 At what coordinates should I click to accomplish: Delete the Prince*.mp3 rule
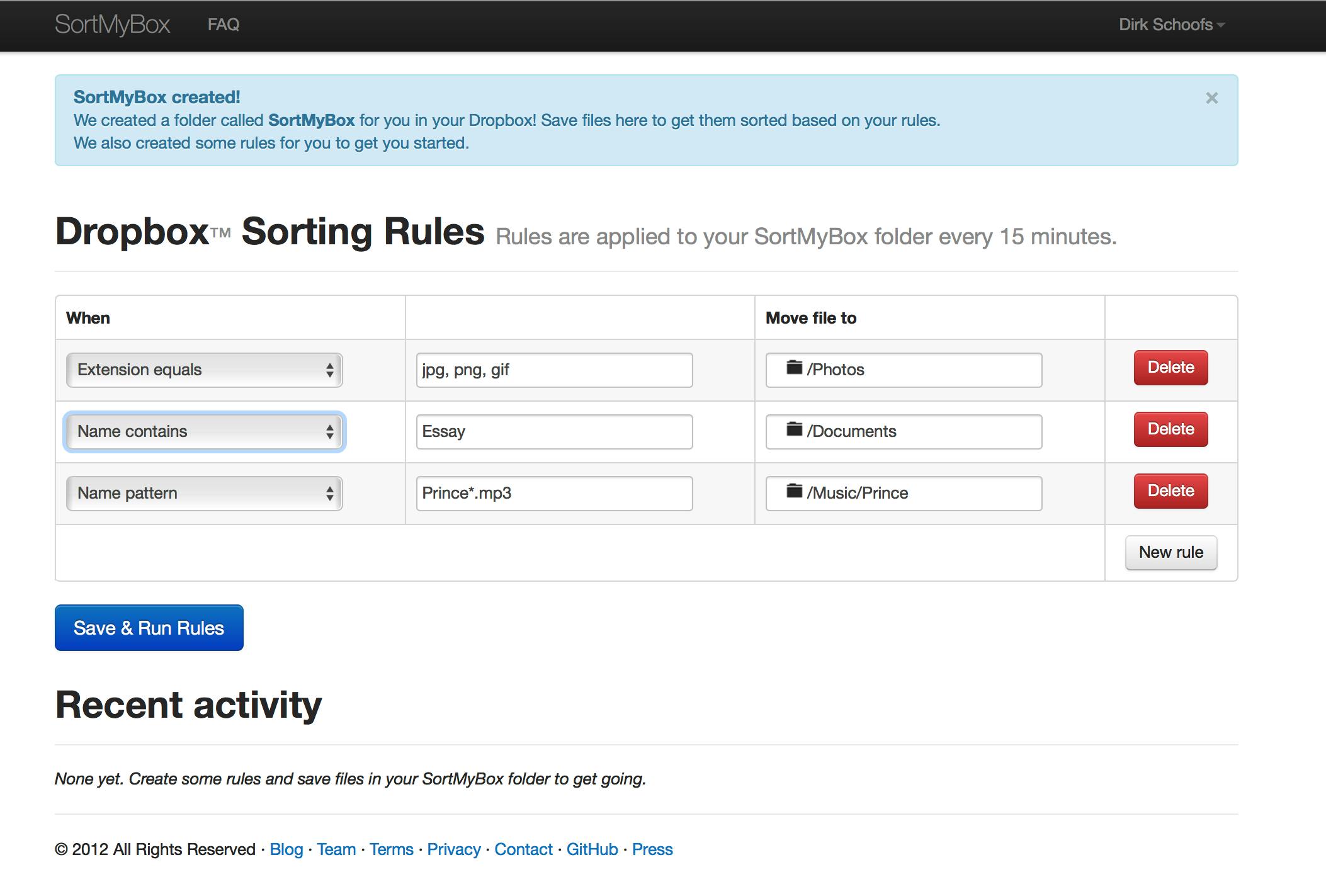[1170, 491]
